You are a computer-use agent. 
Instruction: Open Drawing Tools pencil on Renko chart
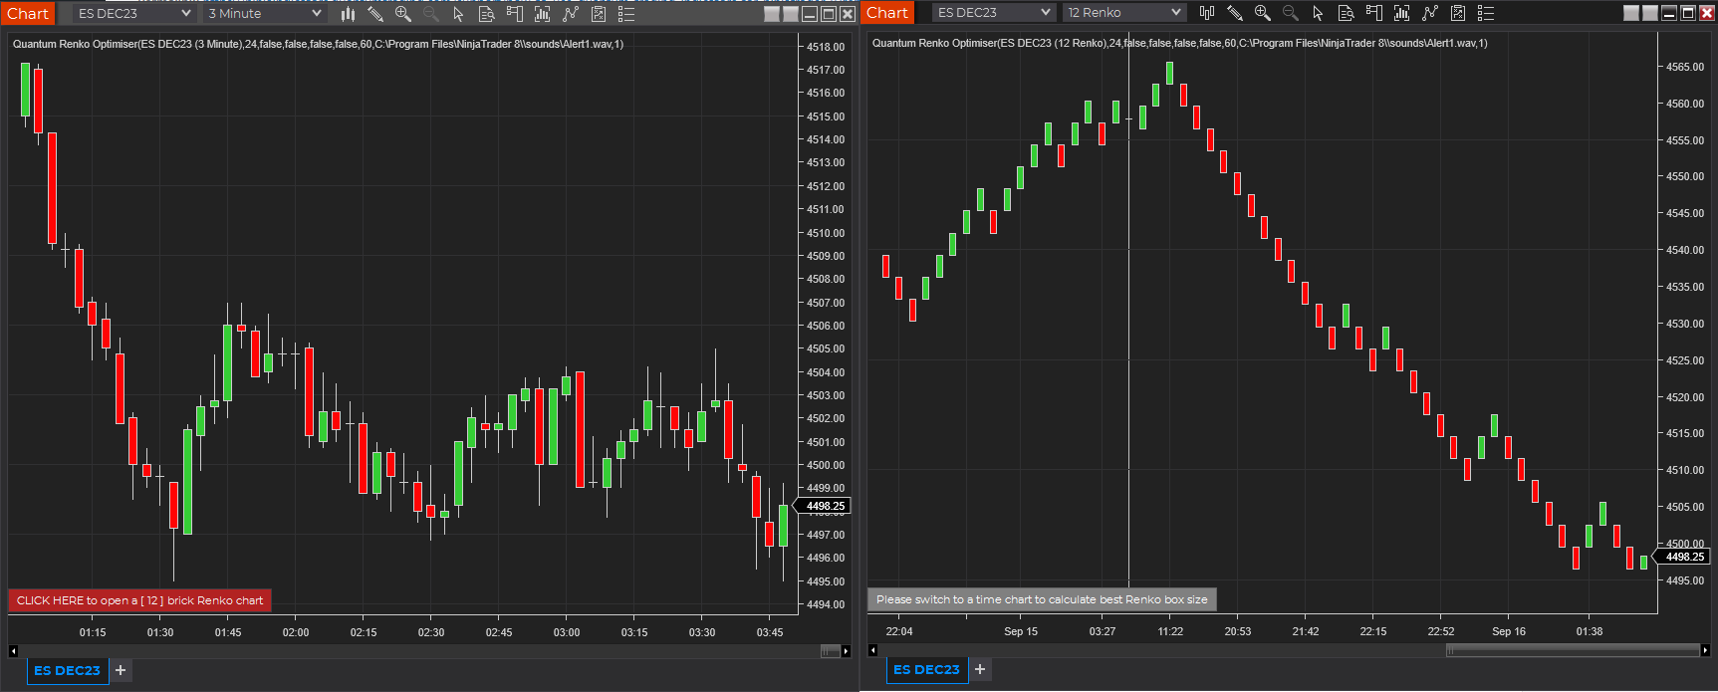tap(1235, 13)
